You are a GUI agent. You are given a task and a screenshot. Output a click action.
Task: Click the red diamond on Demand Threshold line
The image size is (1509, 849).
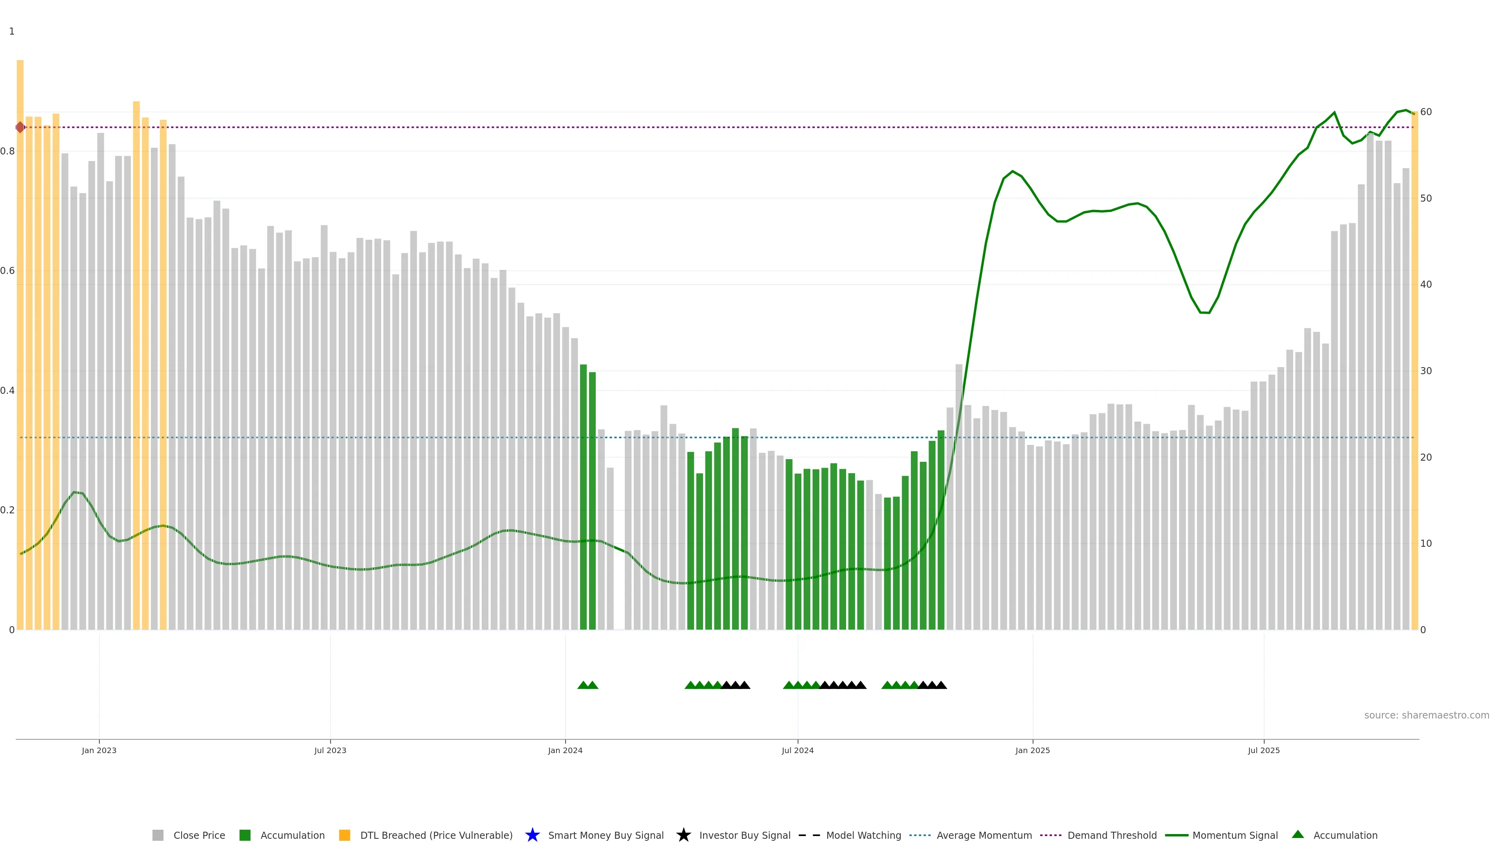(x=20, y=127)
